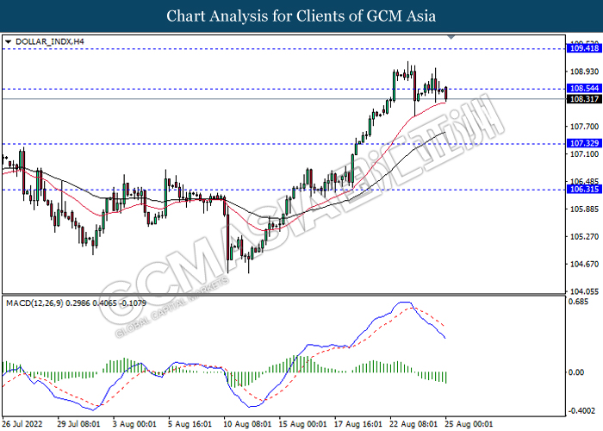Click the Chart Analysis for Clients header title
This screenshot has height=431, width=603.
click(301, 16)
